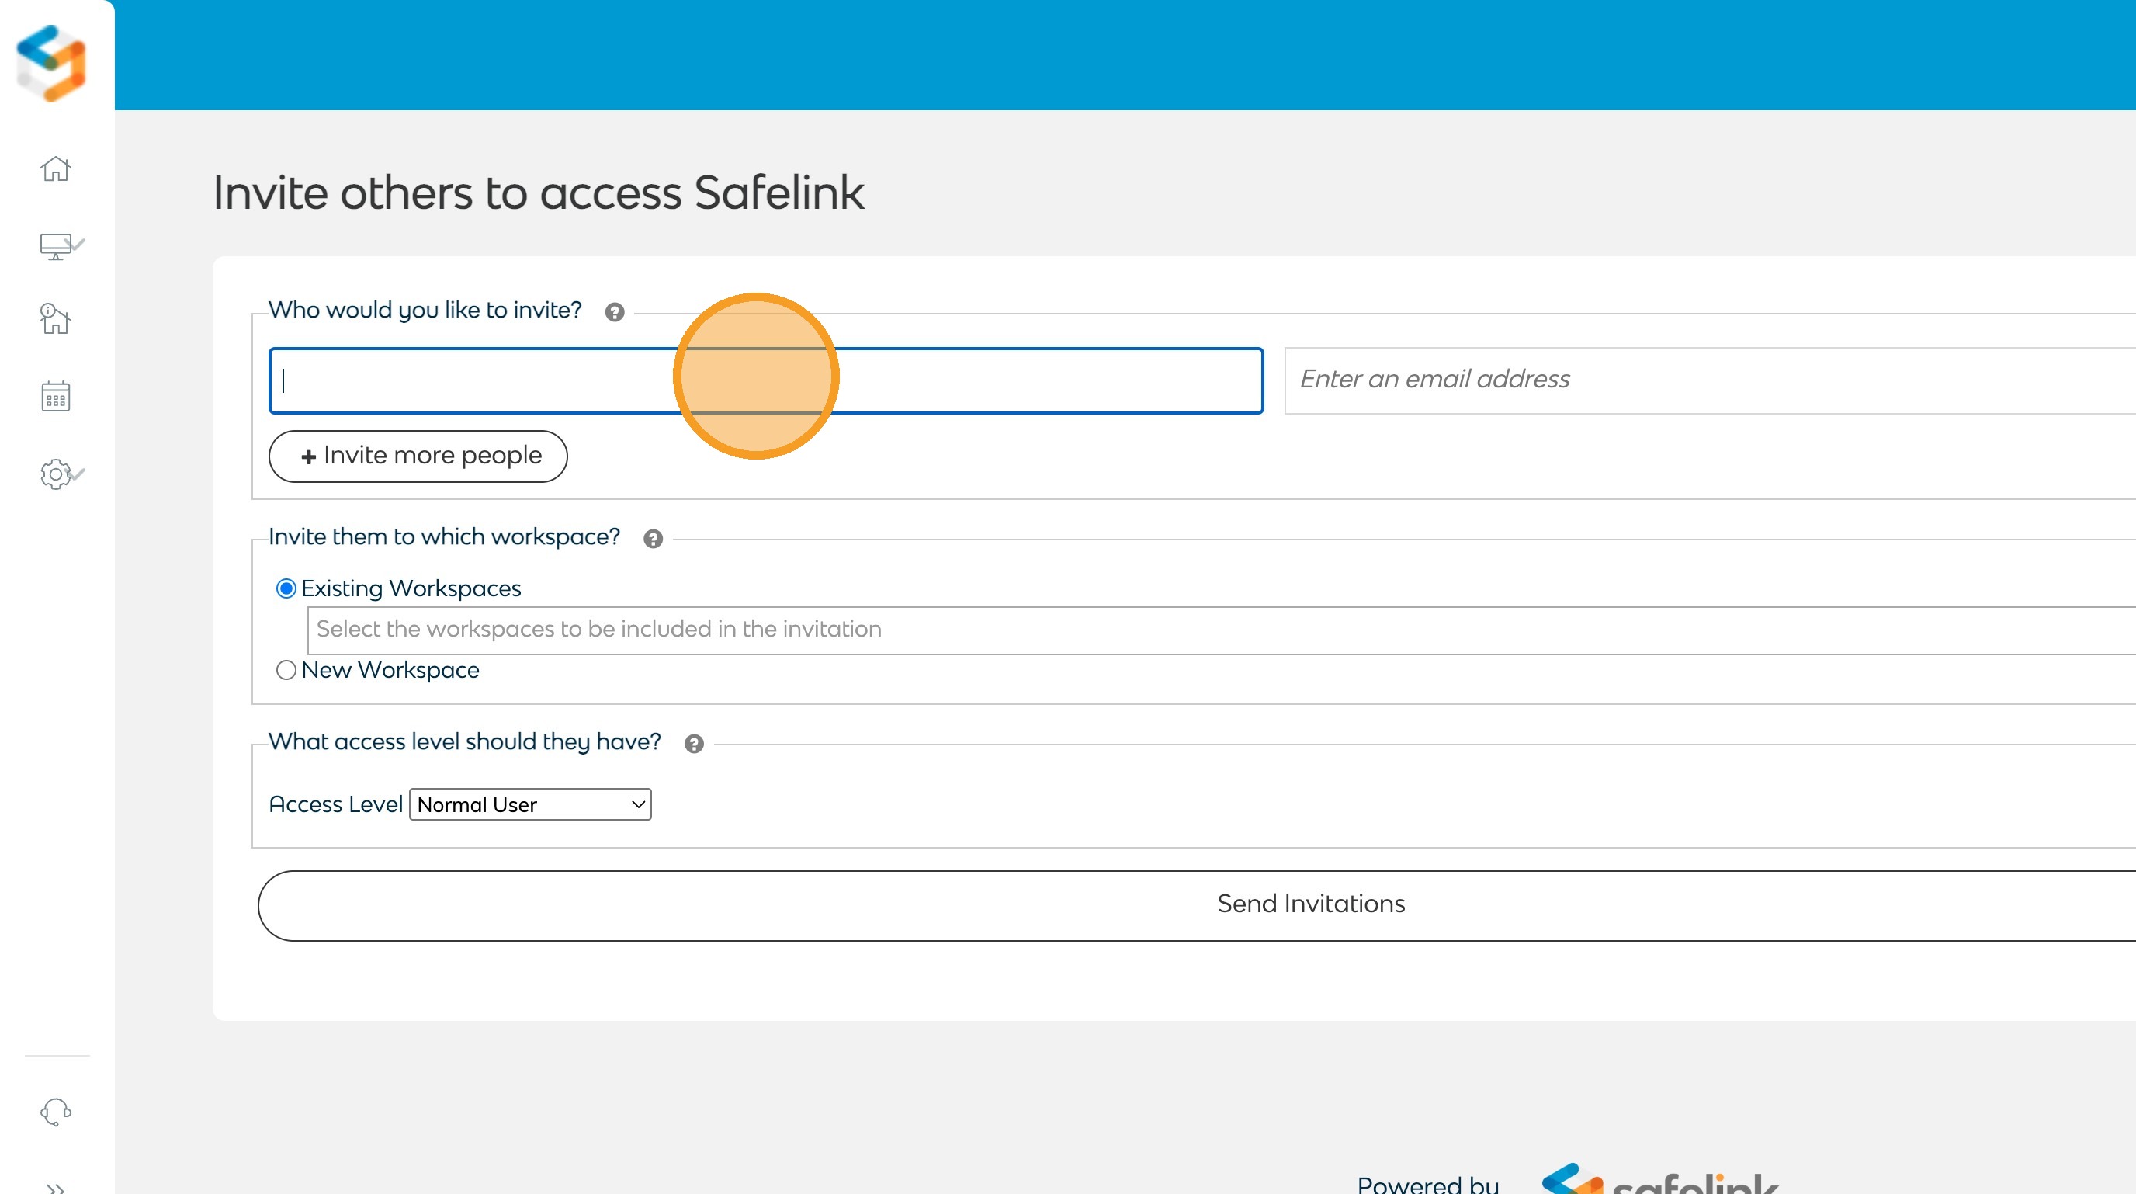This screenshot has height=1194, width=2136.
Task: Click the 'Enter an email address' field
Action: point(1708,380)
